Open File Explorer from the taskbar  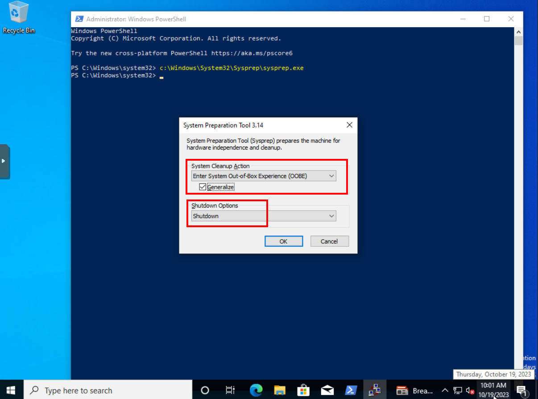point(280,390)
